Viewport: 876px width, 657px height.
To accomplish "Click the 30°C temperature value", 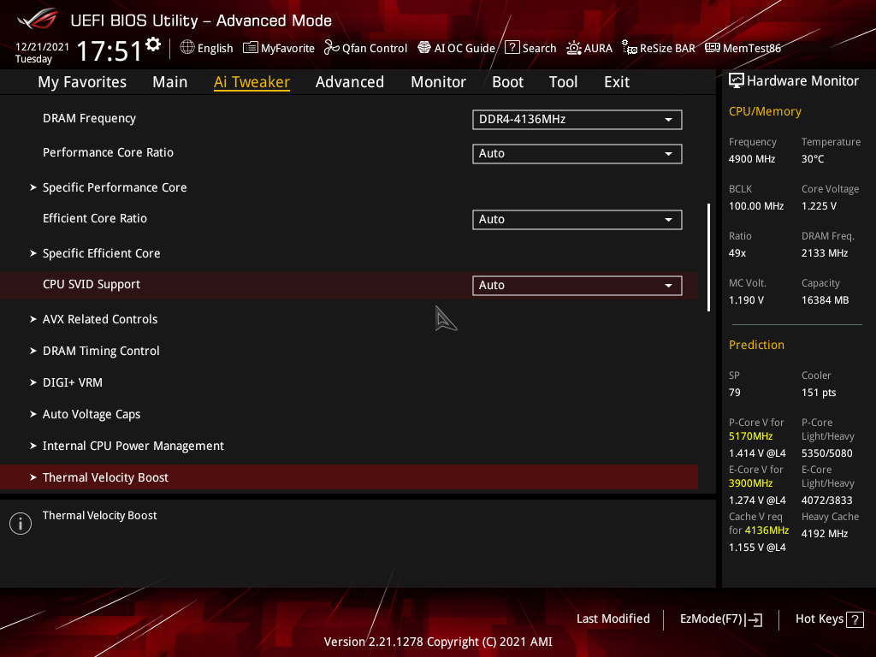I will click(813, 159).
